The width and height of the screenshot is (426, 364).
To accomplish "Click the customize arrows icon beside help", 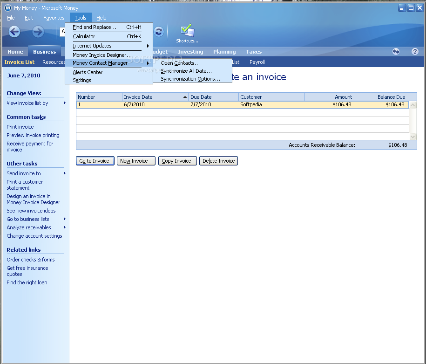I will point(396,51).
